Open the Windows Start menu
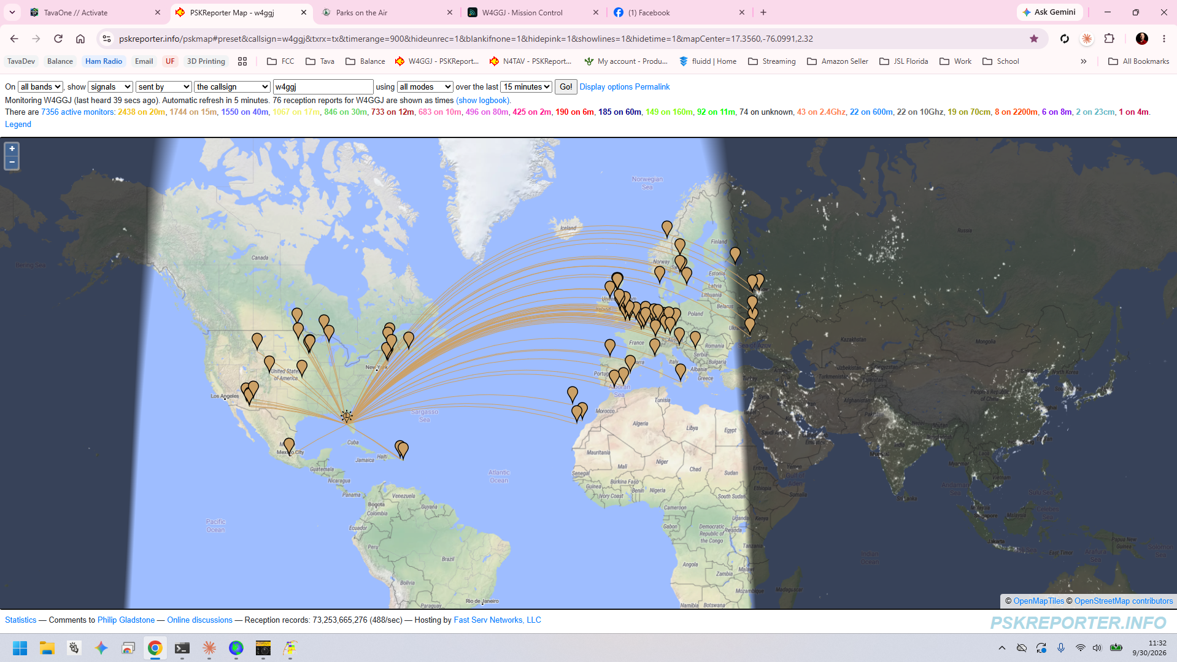Viewport: 1177px width, 662px height. click(x=20, y=648)
